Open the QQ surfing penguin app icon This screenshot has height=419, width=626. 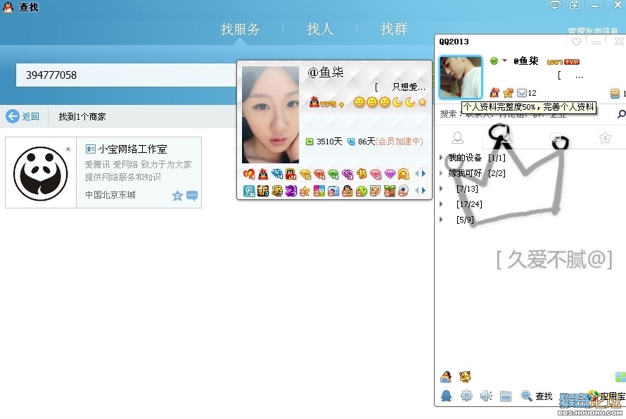point(446,377)
